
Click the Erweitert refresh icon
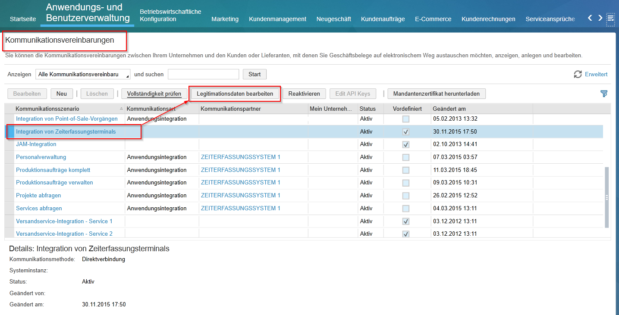coord(578,74)
